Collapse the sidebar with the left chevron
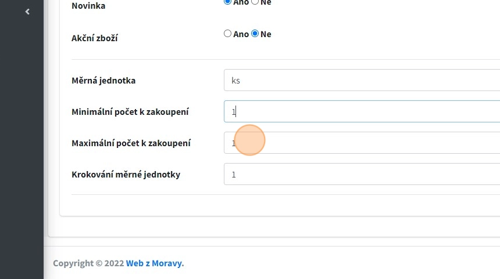 27,12
